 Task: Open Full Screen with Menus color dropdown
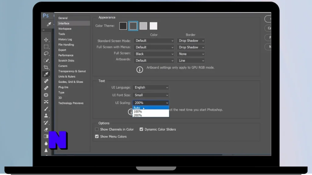click(154, 47)
